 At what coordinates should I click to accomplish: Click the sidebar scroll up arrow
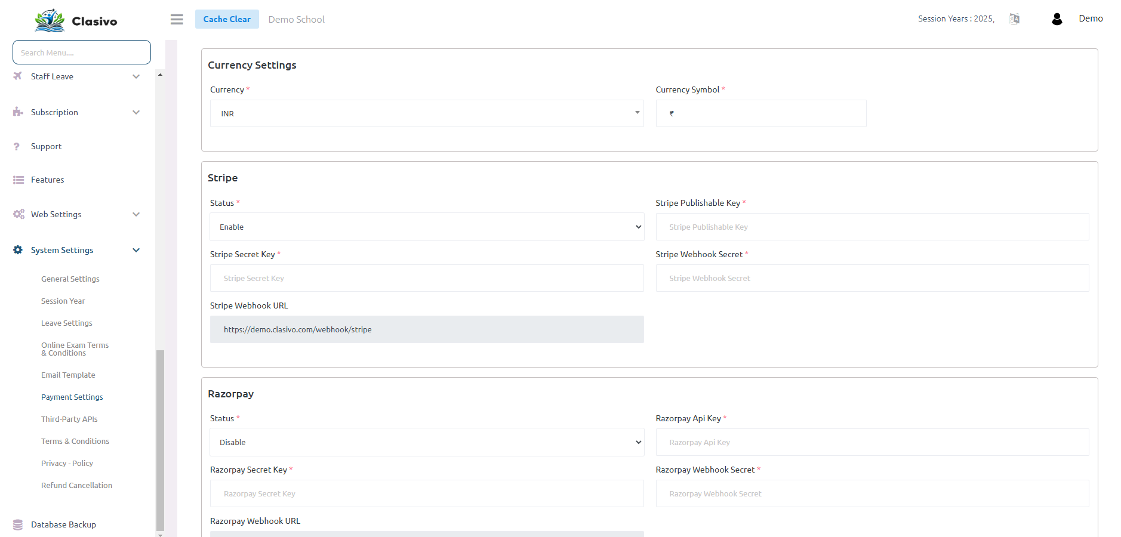pos(160,75)
